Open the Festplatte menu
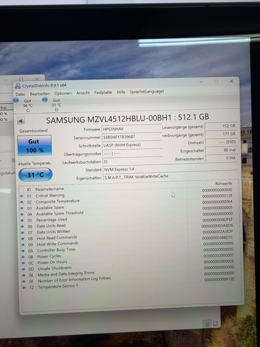This screenshot has width=260, height=347. tap(103, 92)
